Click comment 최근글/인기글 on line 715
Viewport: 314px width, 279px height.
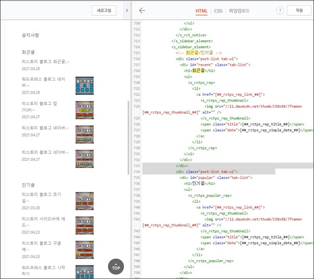pos(198,53)
